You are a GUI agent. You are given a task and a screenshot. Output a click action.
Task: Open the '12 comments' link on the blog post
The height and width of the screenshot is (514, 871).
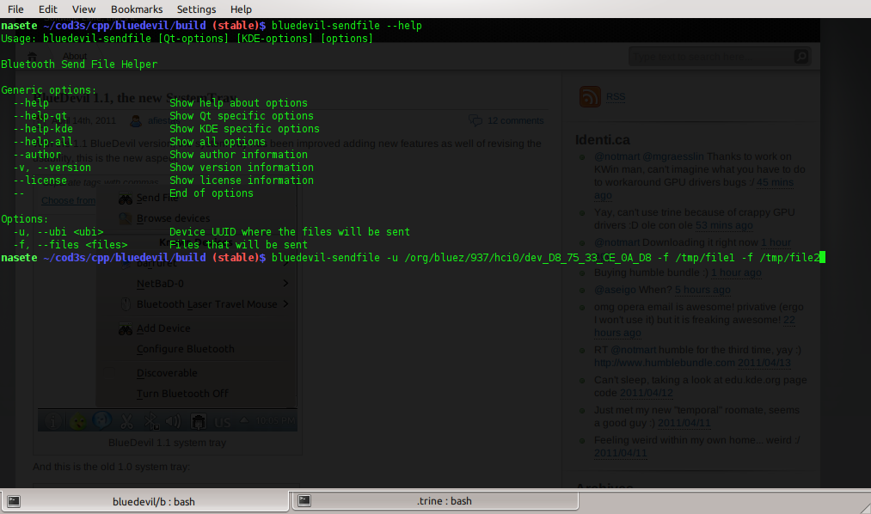[516, 120]
